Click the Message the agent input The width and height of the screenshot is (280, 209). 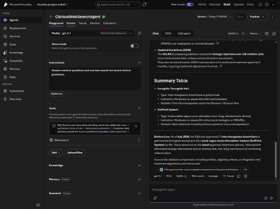tap(213, 189)
